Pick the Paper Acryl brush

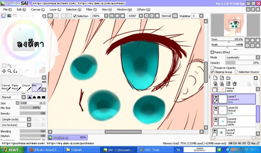(16, 87)
